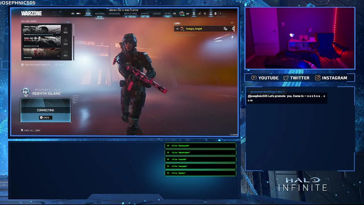The image size is (364, 205).
Task: Open the social friends icon
Action: coord(216,13)
